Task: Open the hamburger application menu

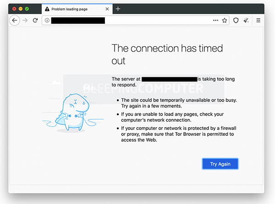Action: [258, 21]
